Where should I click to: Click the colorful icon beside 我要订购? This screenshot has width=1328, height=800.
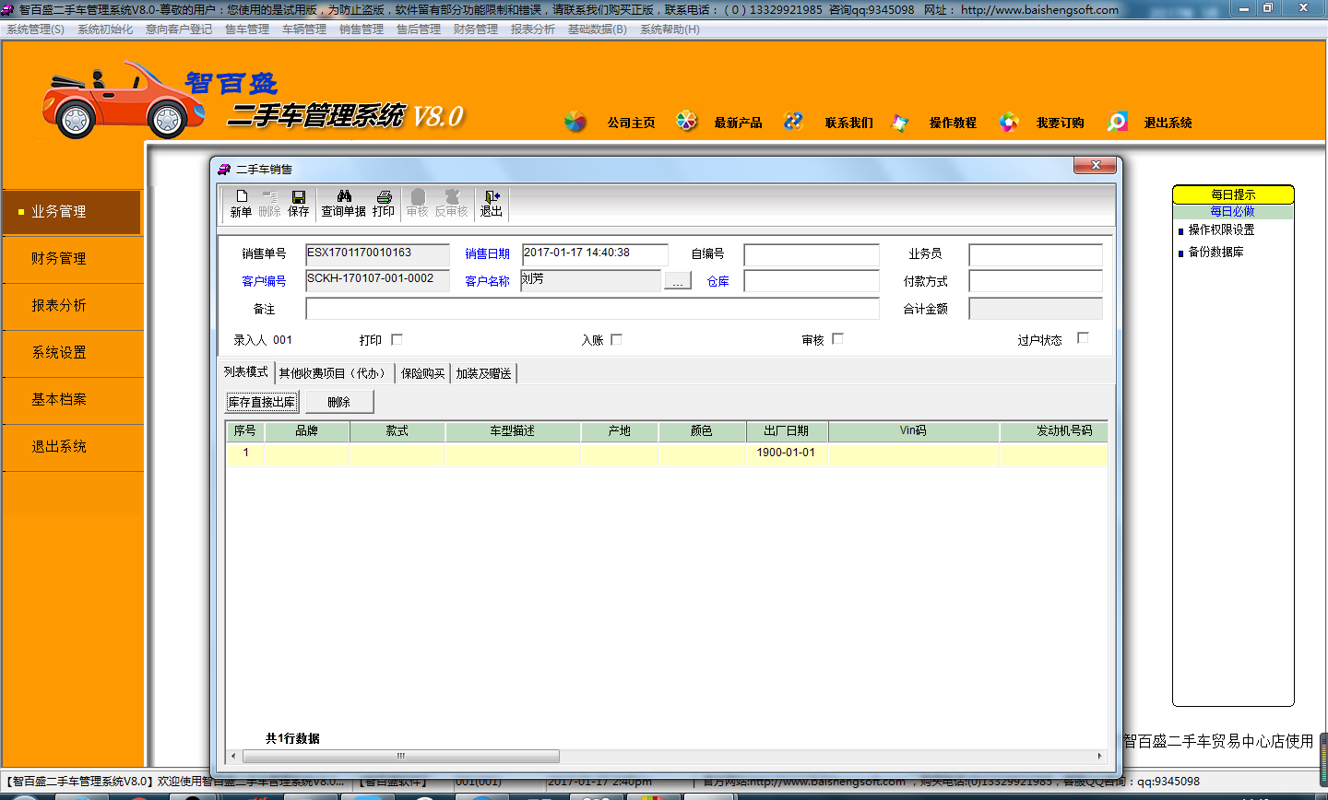1009,122
